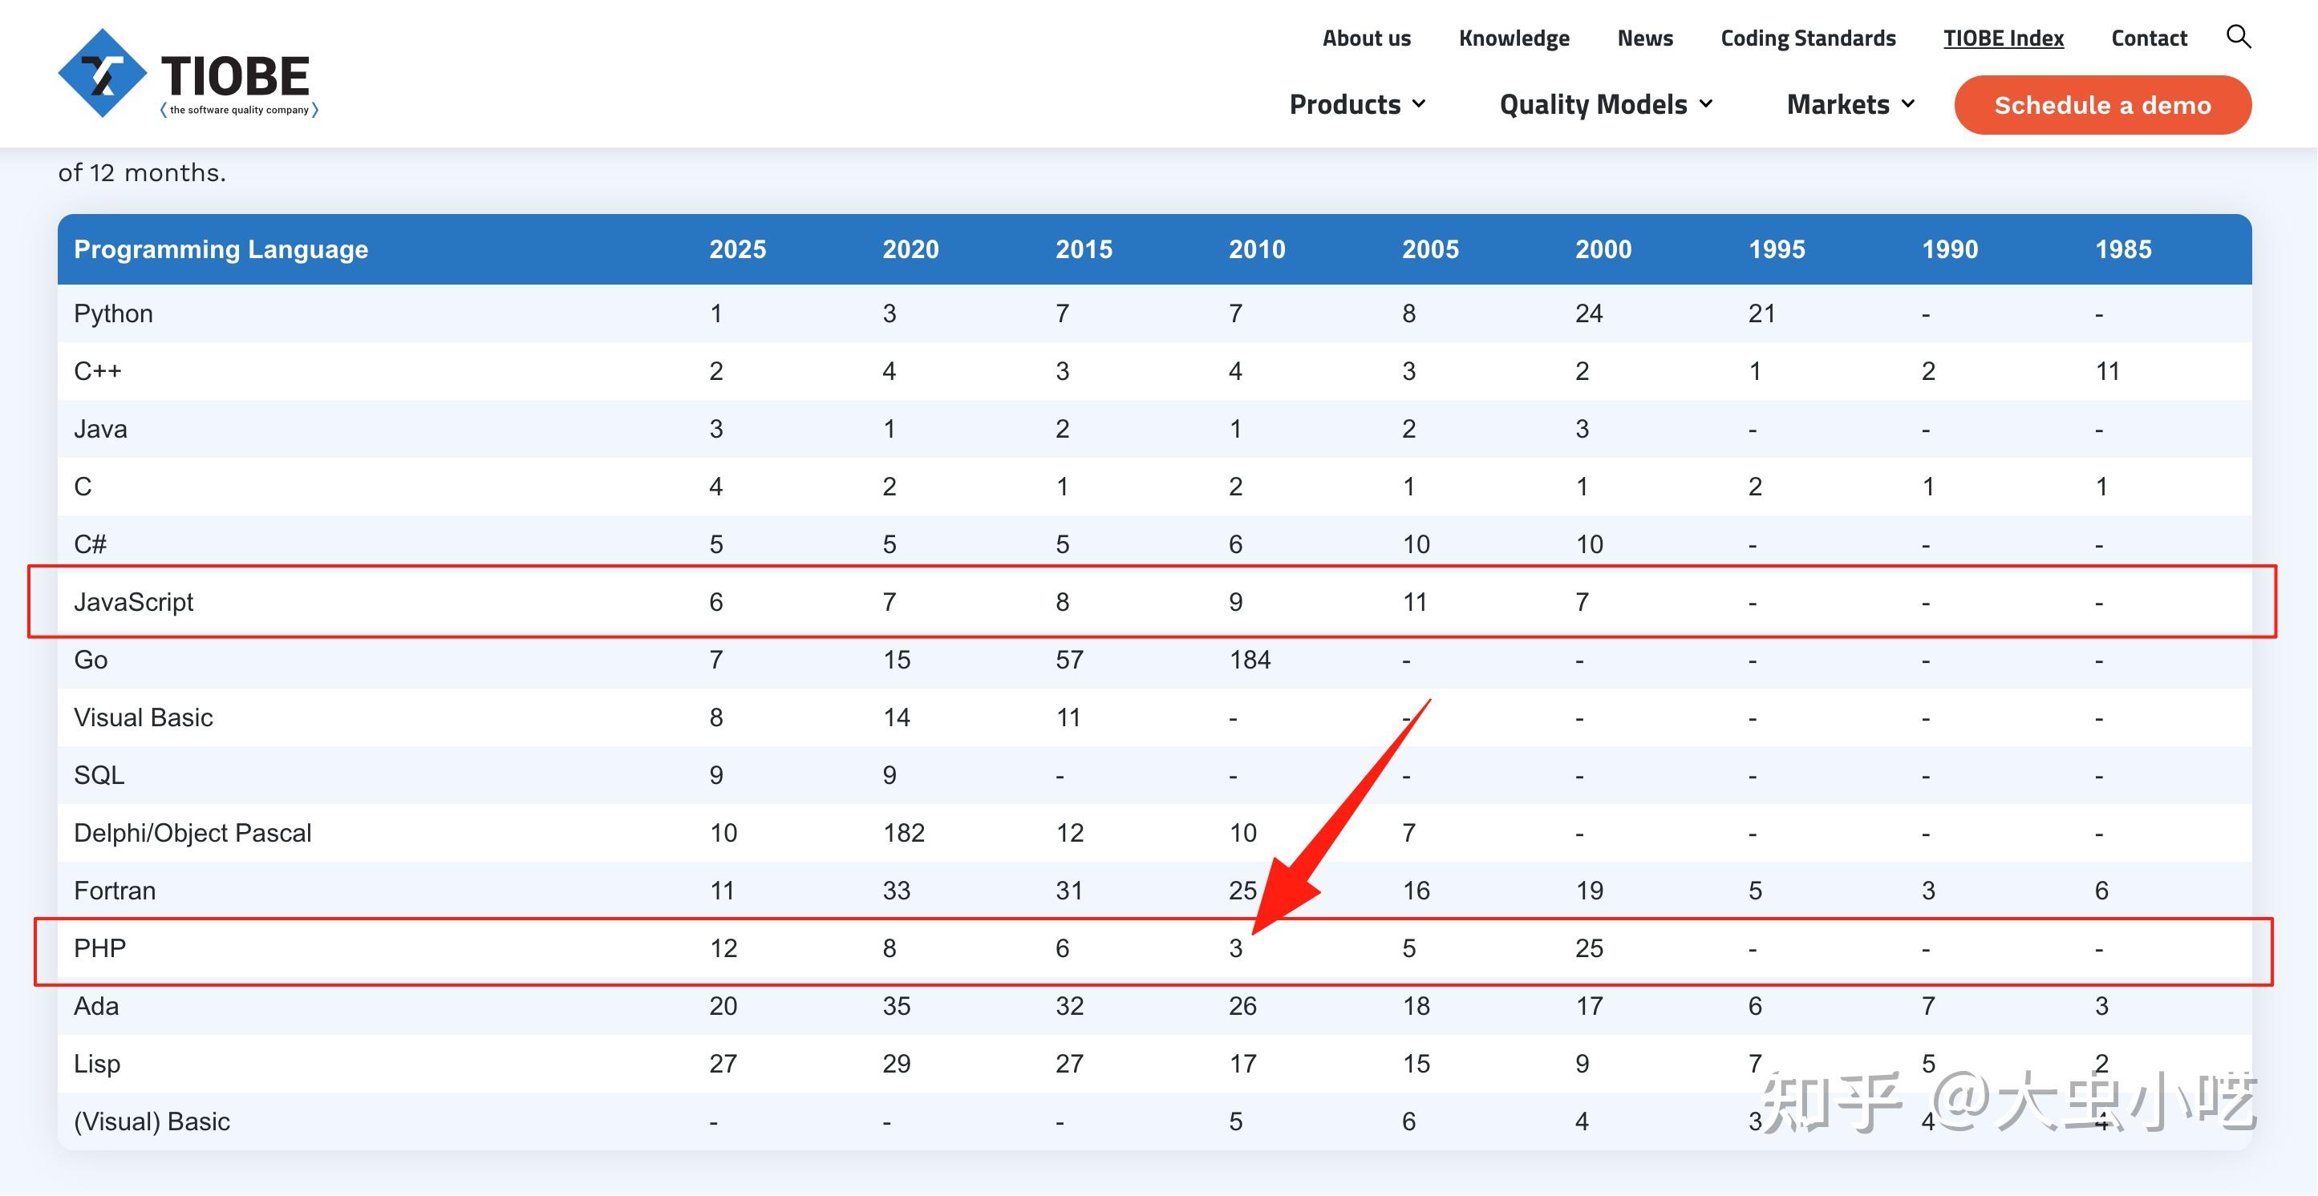Select the C# row label
The image size is (2318, 1196).
click(x=90, y=544)
